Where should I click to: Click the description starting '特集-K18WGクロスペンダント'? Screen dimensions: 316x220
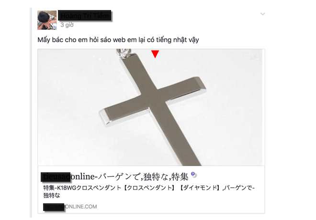tap(149, 191)
